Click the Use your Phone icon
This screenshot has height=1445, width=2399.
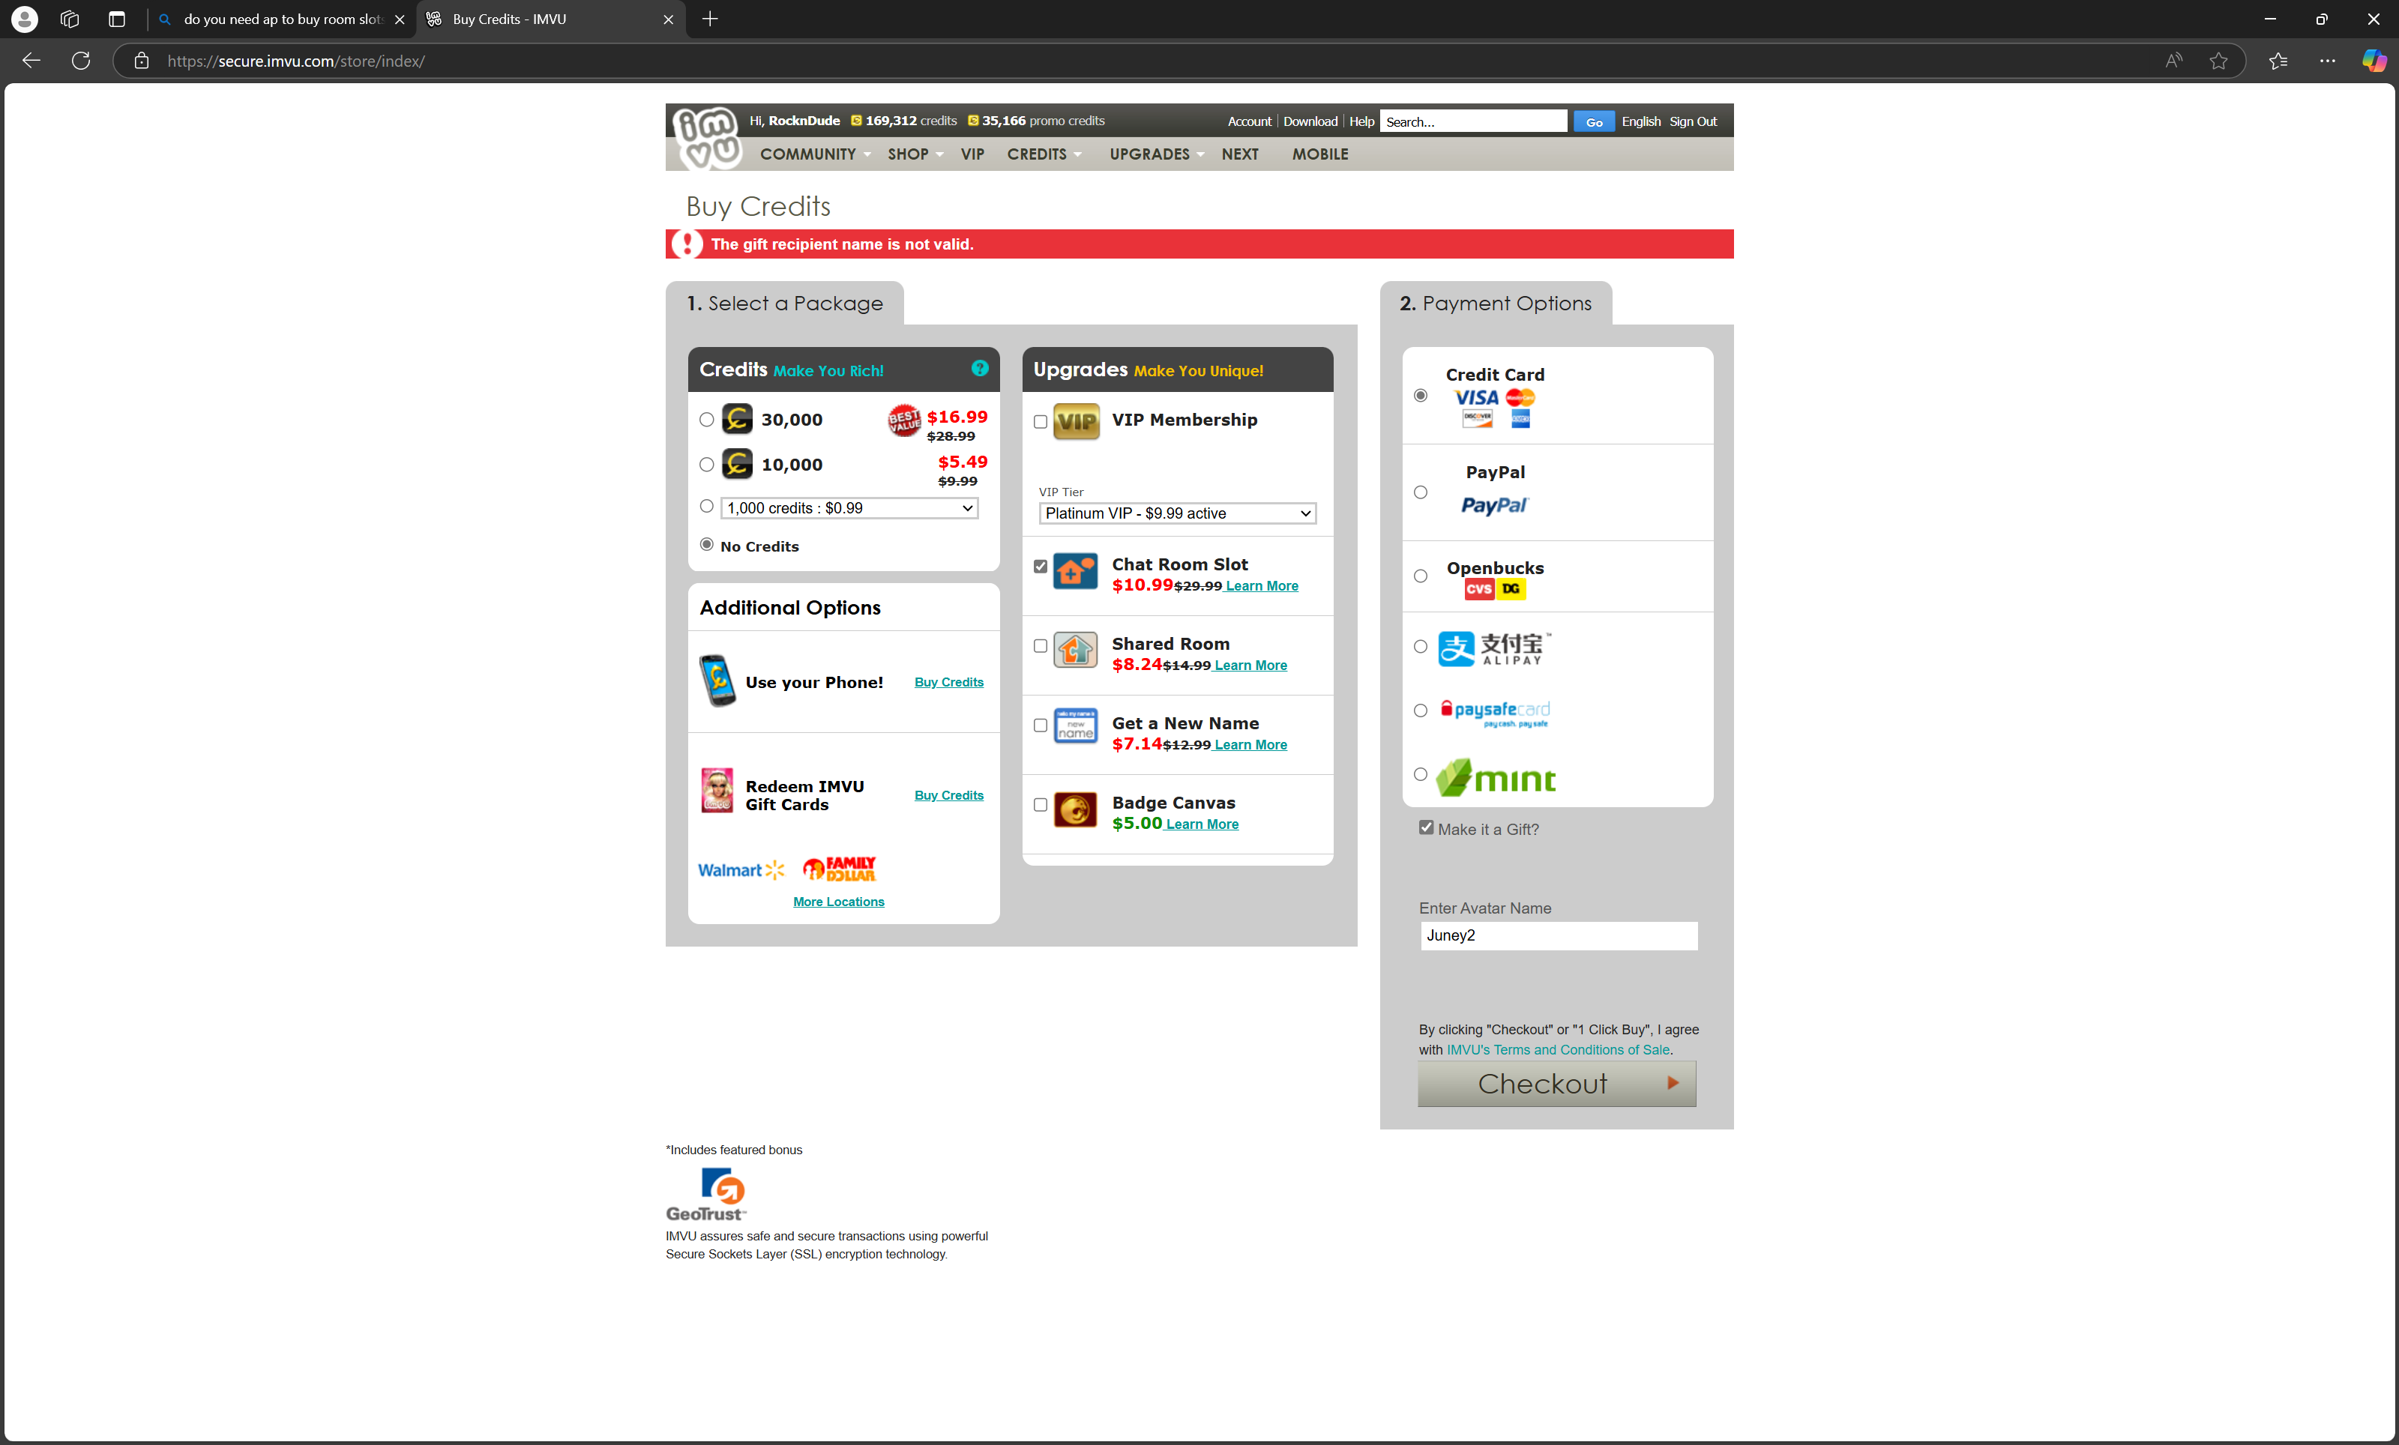click(x=717, y=681)
